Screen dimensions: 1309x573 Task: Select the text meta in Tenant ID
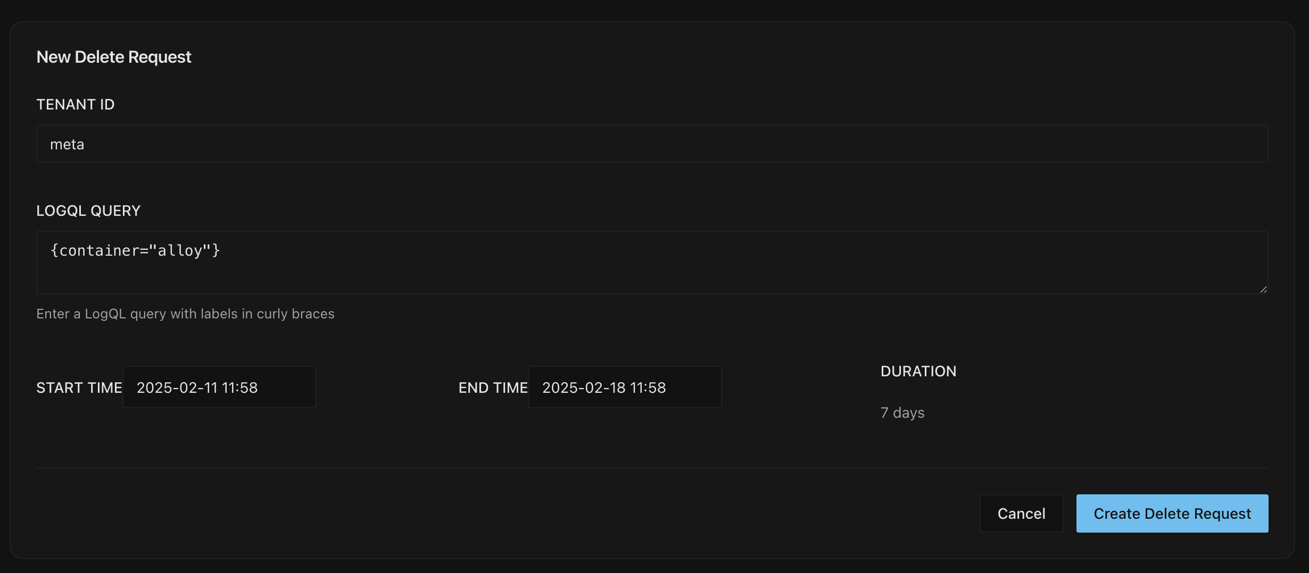pyautogui.click(x=67, y=144)
